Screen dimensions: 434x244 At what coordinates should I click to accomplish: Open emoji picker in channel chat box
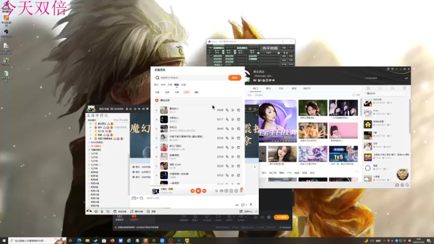[133, 198]
